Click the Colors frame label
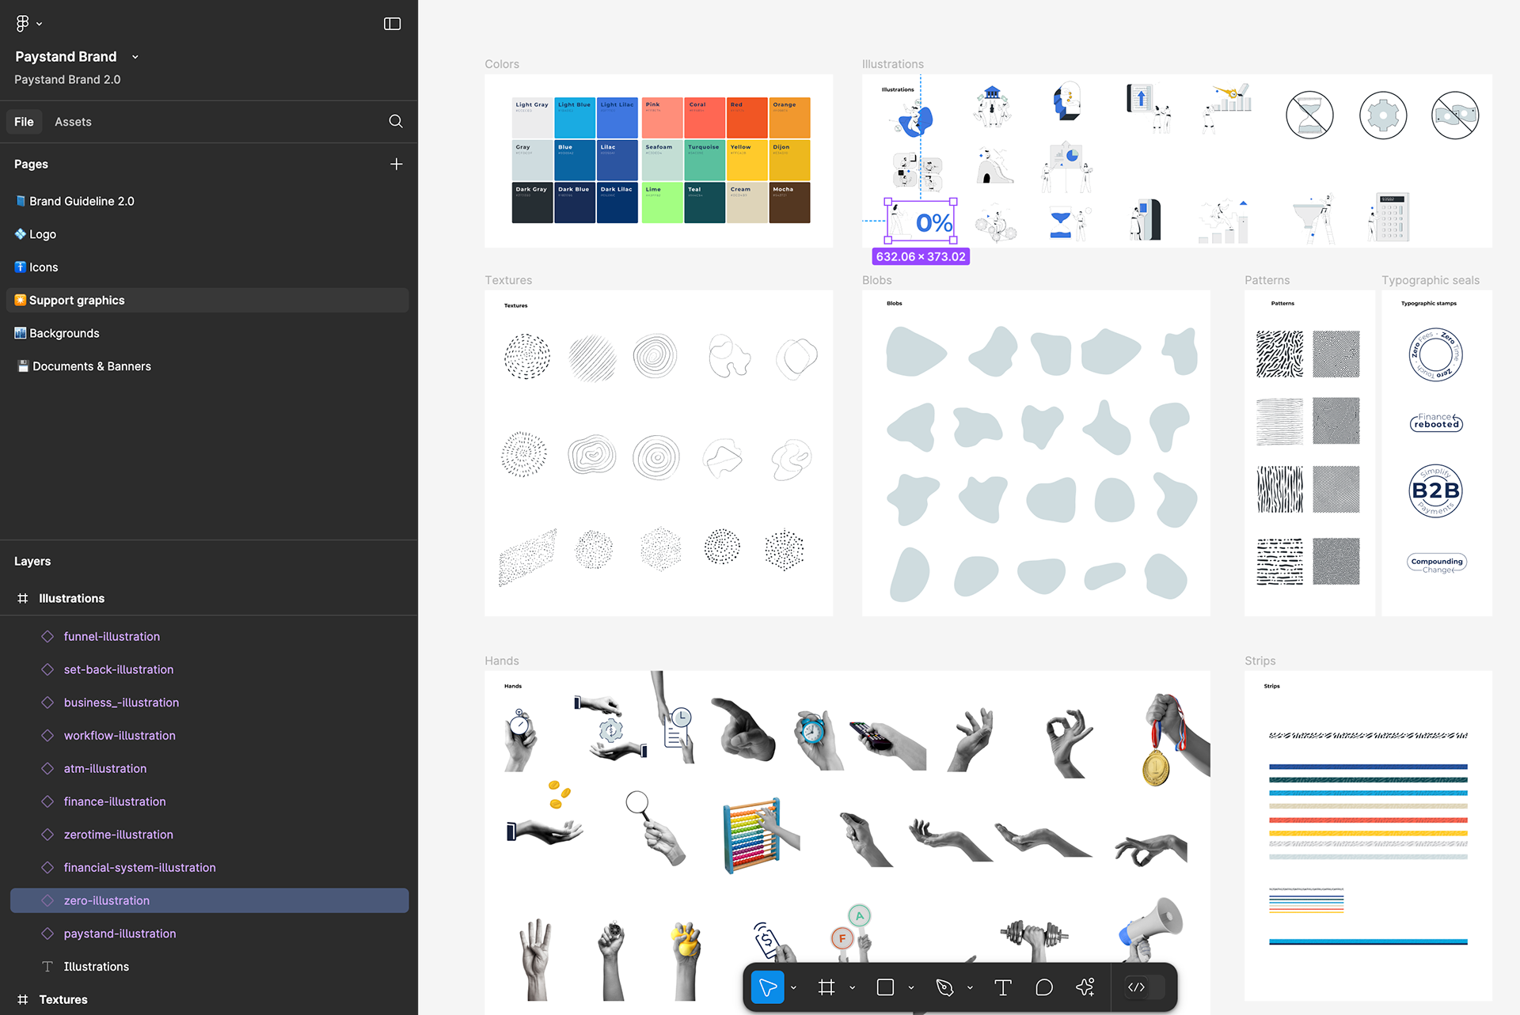The height and width of the screenshot is (1015, 1520). [502, 64]
